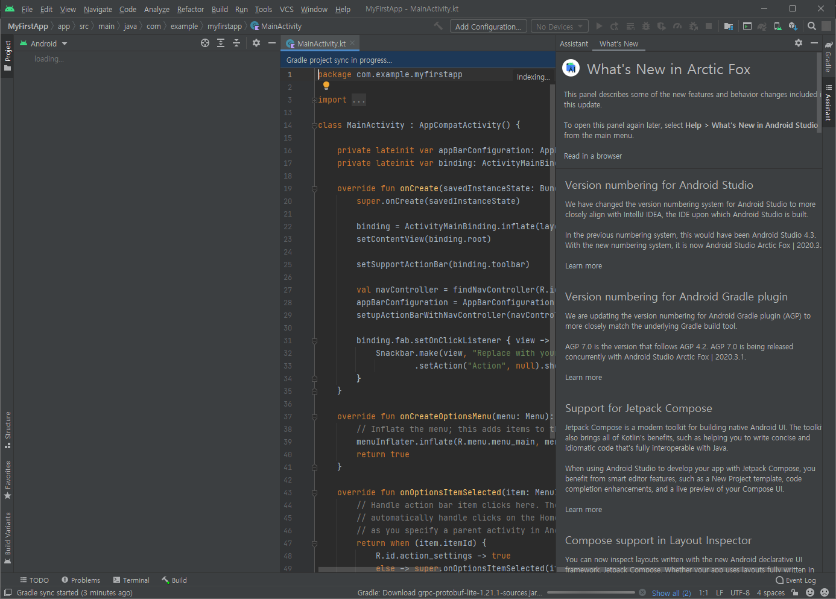Click the Collapse All icon in Project panel
The width and height of the screenshot is (836, 599).
[x=236, y=43]
